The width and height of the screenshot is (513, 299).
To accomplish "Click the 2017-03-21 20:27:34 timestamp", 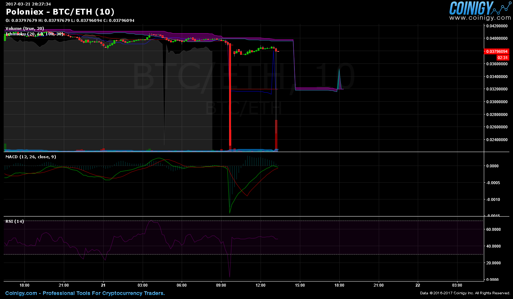I will pos(28,4).
